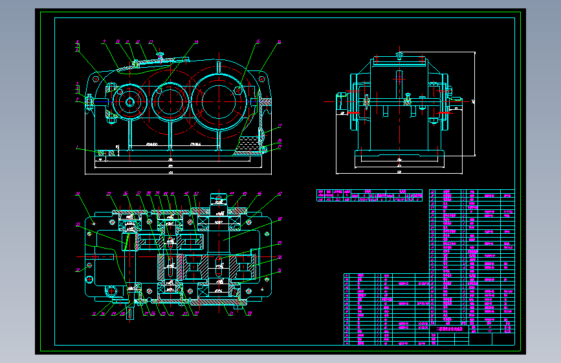Click part callout 15 above the large gear
This screenshot has height=363, width=561.
(258, 42)
